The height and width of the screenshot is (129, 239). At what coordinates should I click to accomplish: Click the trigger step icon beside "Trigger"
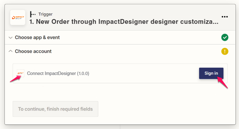tap(33, 14)
